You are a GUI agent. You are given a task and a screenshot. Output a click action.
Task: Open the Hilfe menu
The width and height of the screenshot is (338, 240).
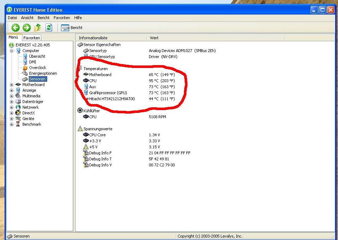pos(78,18)
